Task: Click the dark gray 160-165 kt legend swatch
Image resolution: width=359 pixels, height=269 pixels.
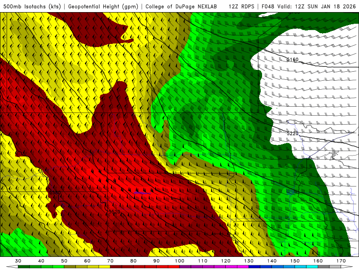Action: click(324, 267)
